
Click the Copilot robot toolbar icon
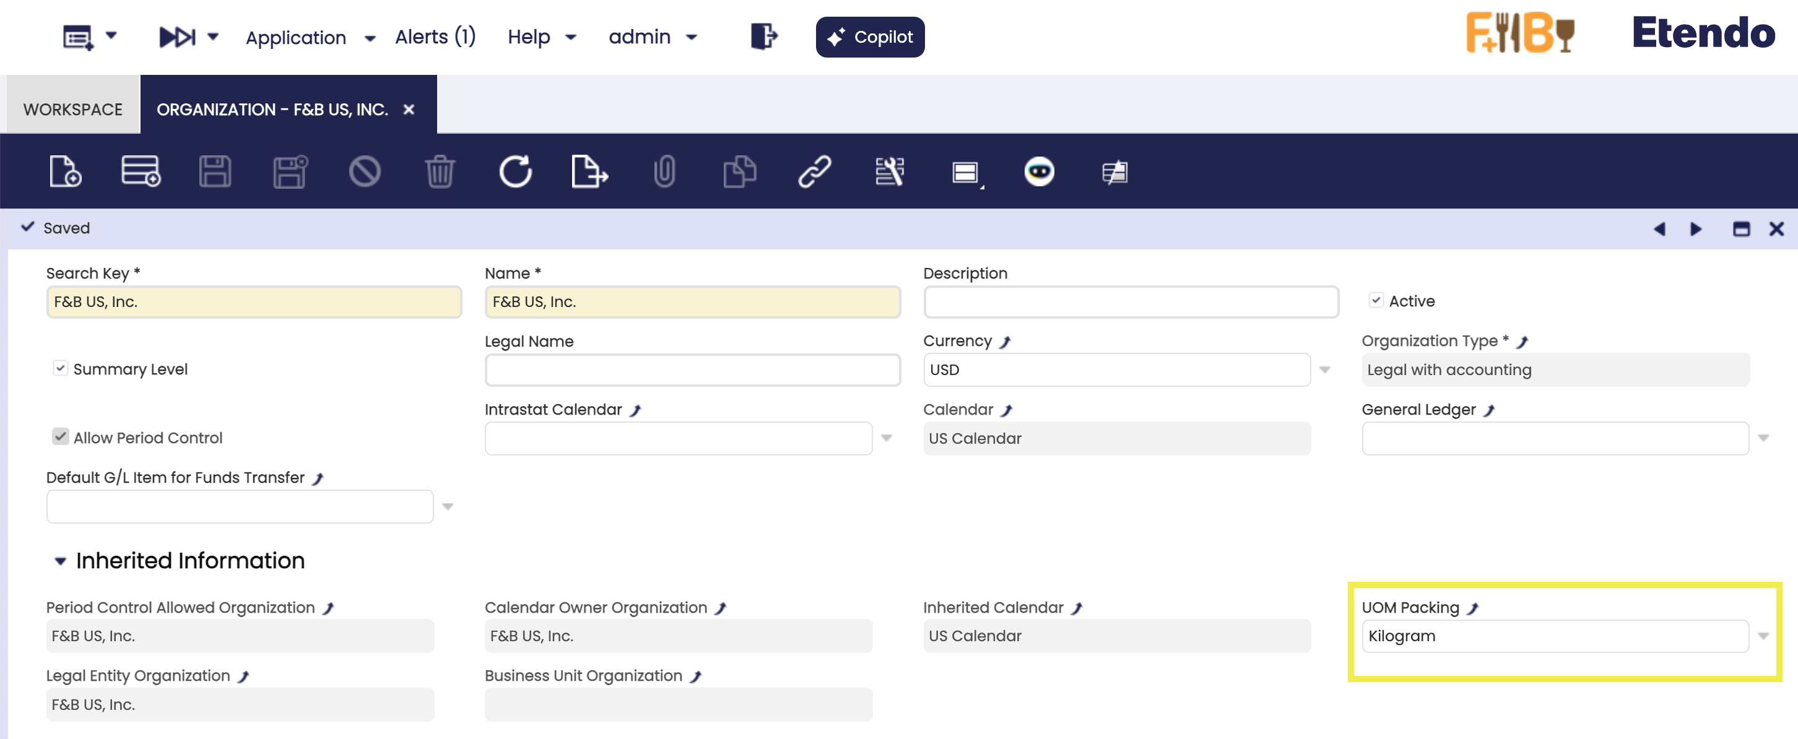[x=1038, y=171]
